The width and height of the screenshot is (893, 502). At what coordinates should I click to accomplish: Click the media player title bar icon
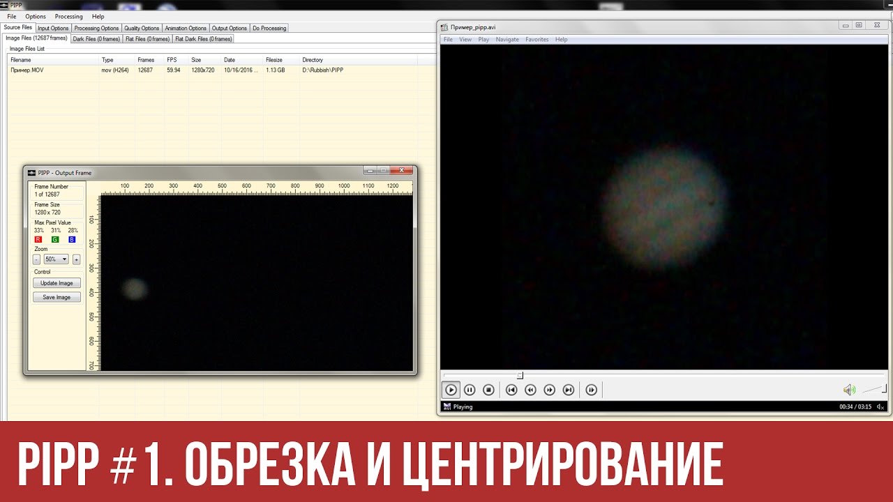coord(445,26)
